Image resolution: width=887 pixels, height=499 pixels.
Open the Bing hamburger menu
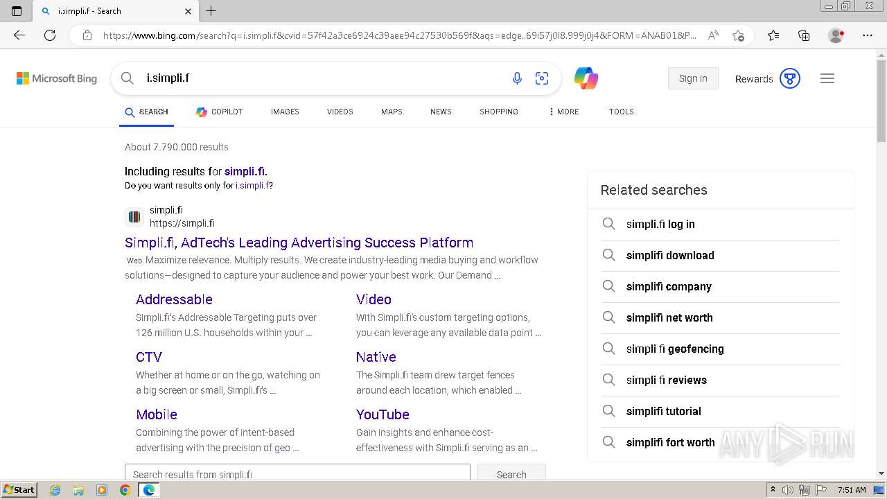pyautogui.click(x=827, y=78)
